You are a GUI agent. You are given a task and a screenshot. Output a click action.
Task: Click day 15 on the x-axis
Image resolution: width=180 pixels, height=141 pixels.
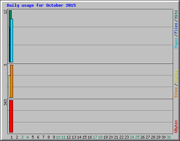click(84, 137)
